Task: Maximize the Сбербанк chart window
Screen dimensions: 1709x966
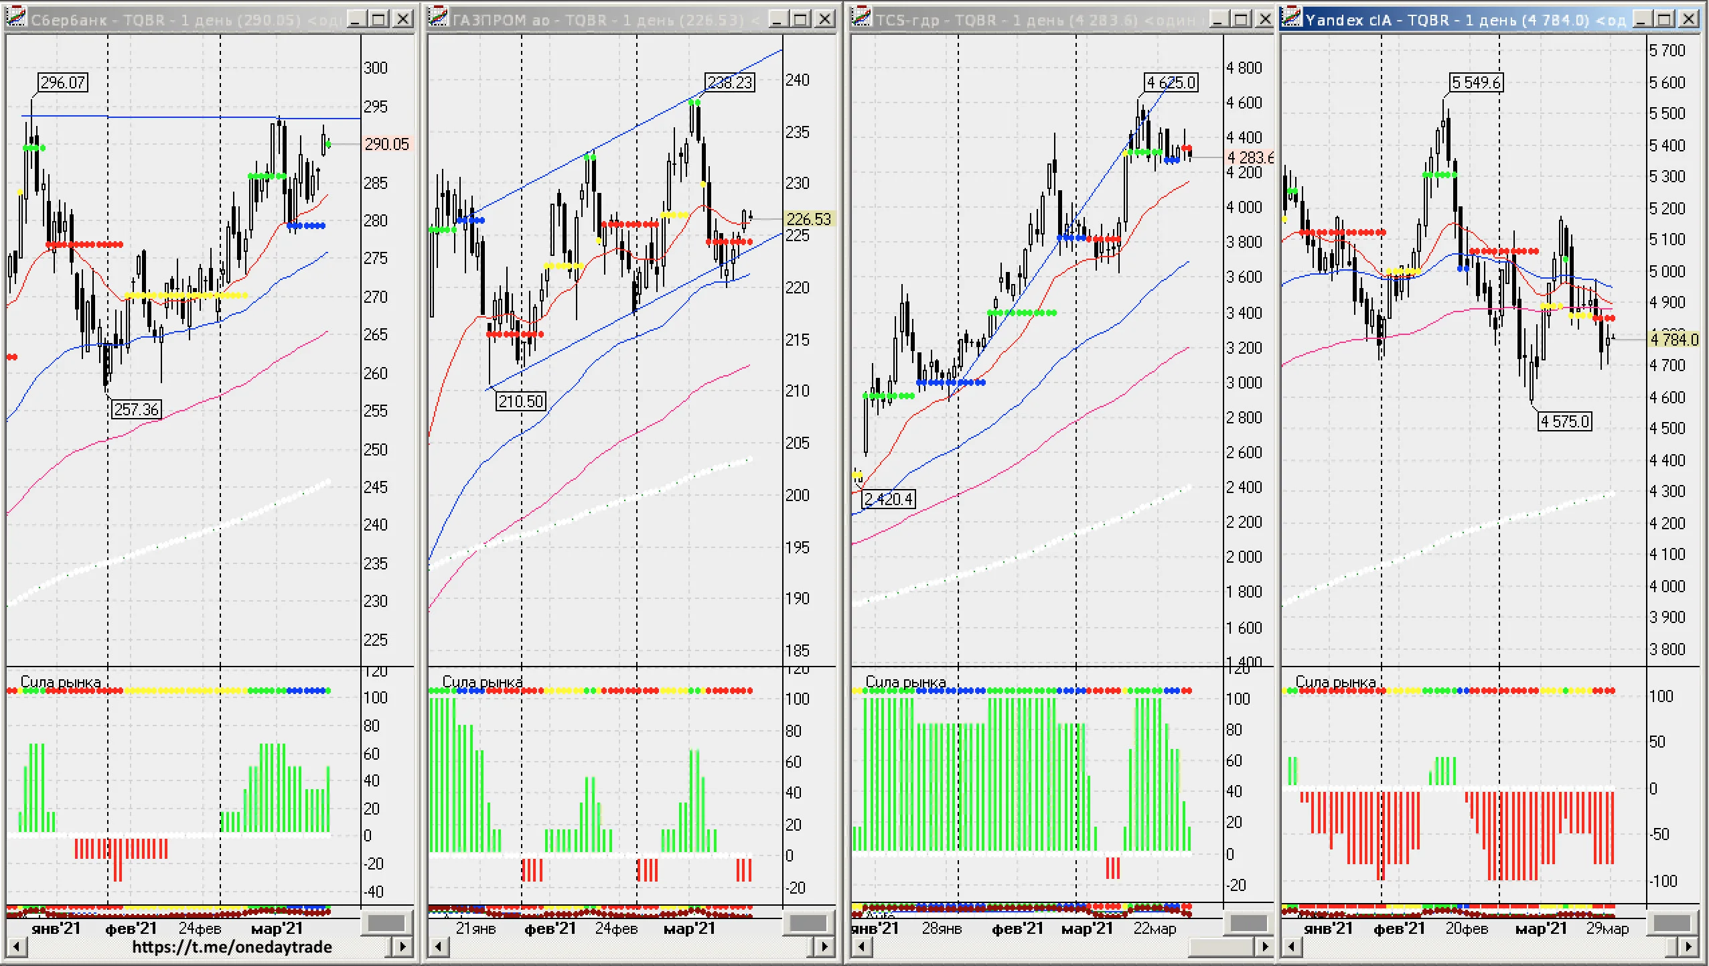Action: (379, 19)
